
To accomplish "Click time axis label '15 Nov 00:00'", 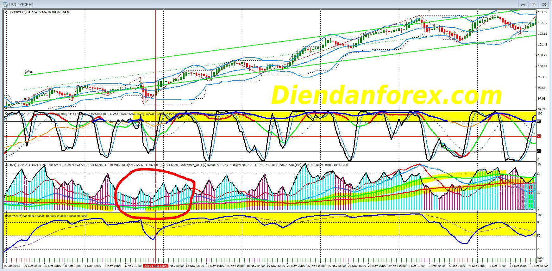I will [235, 266].
